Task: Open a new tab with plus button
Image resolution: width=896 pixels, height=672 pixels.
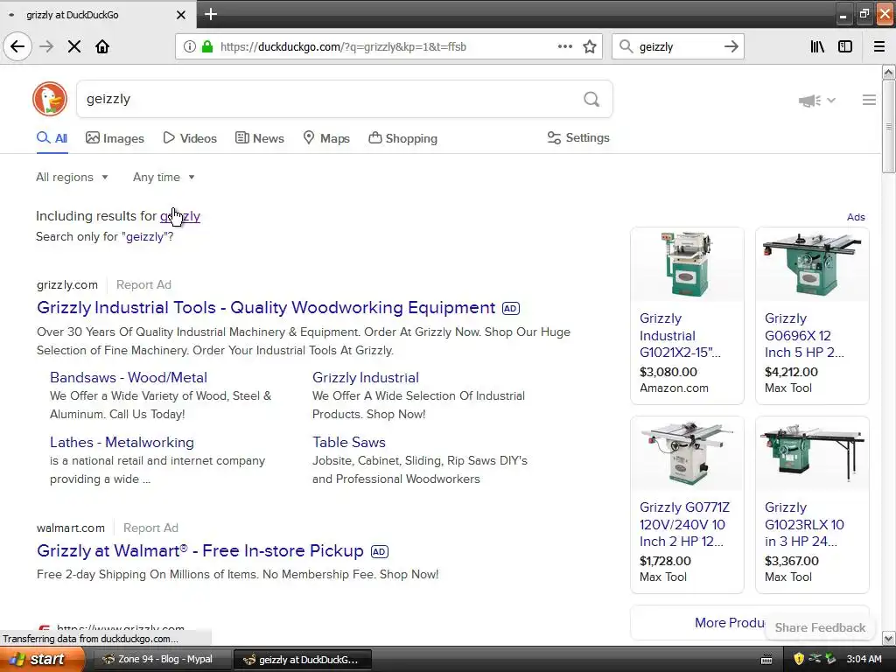Action: (x=210, y=14)
